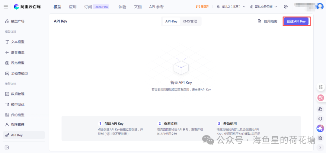Click the 创建 API Key button
Screen dimensions: 326x153
296,21
